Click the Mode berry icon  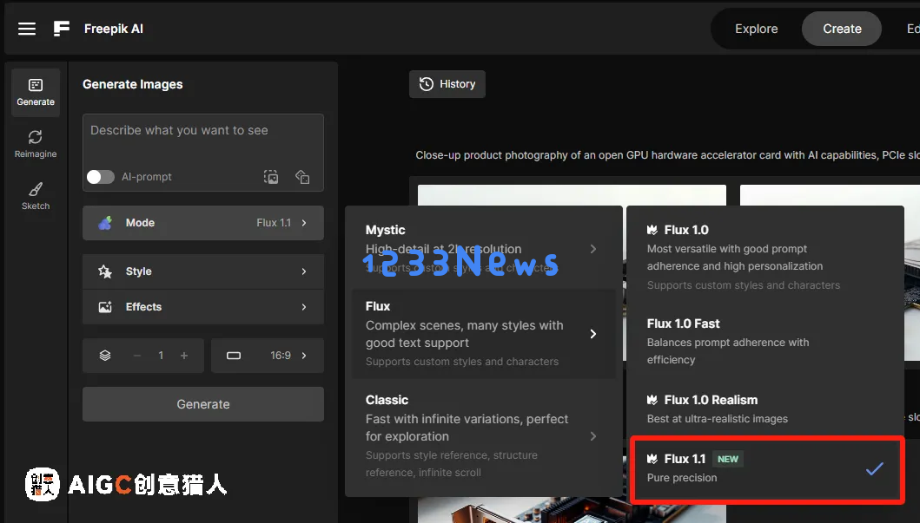(105, 223)
